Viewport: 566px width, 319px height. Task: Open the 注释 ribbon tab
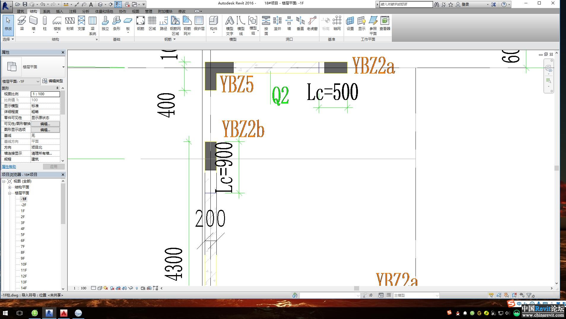pos(72,11)
